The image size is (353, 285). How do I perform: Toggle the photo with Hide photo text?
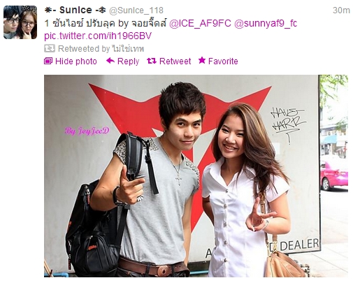click(76, 61)
